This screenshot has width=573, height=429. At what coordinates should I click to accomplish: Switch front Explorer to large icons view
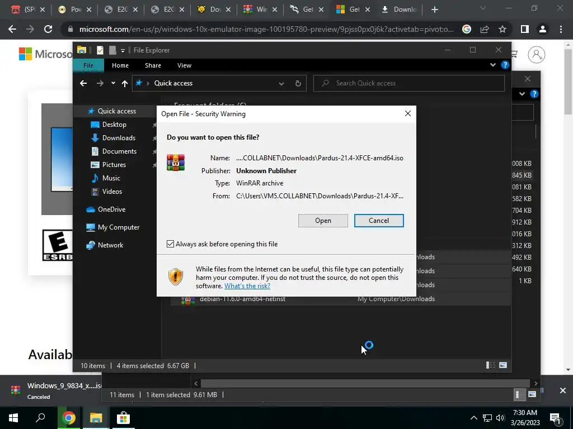coord(503,365)
